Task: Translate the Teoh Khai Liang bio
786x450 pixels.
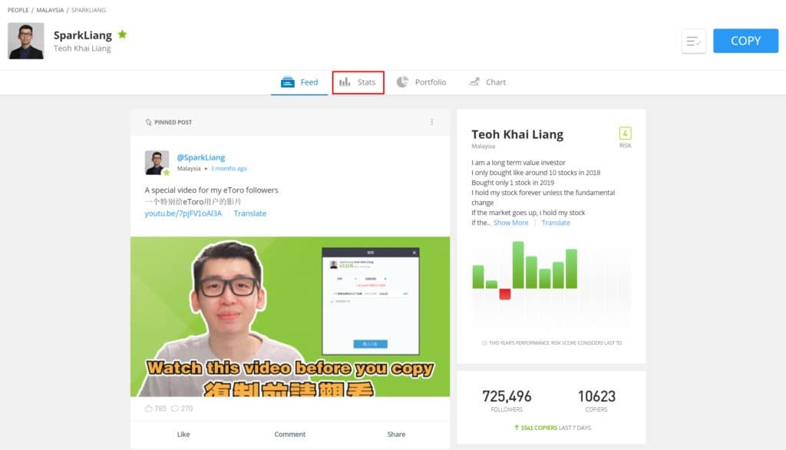Action: 556,223
